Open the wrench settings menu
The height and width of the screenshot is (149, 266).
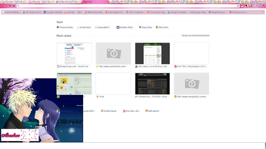(264, 6)
